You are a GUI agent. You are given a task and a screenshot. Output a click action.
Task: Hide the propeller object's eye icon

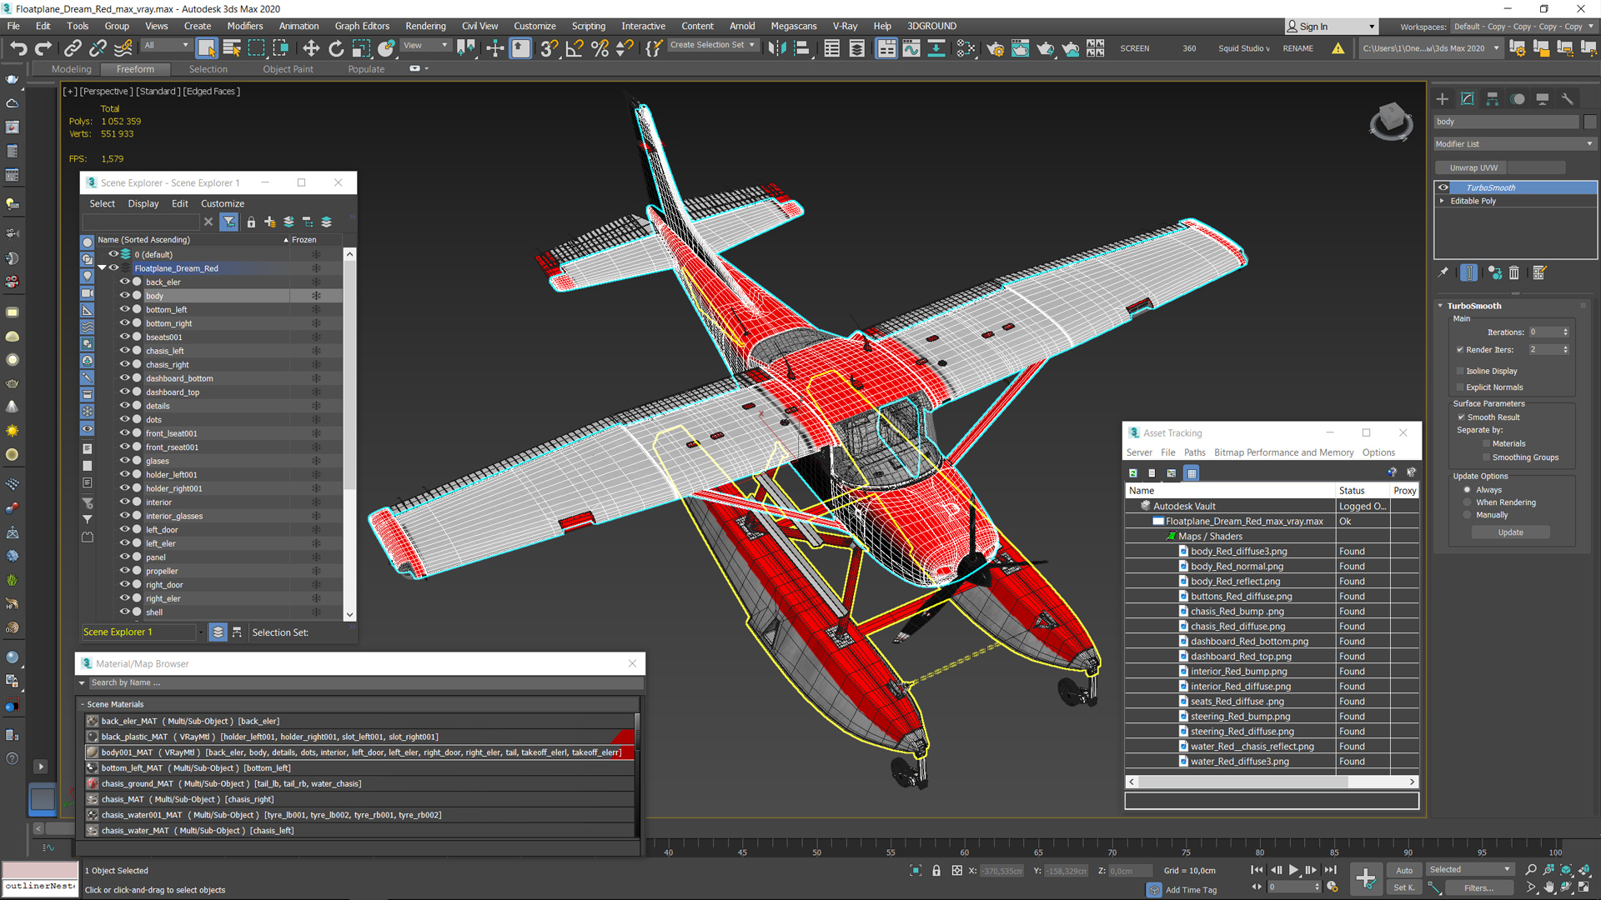[125, 571]
